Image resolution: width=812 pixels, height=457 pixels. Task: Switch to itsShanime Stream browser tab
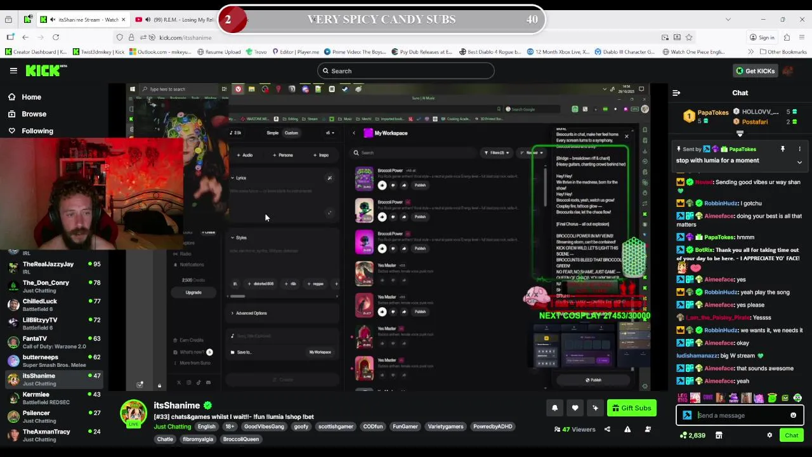[x=82, y=20]
